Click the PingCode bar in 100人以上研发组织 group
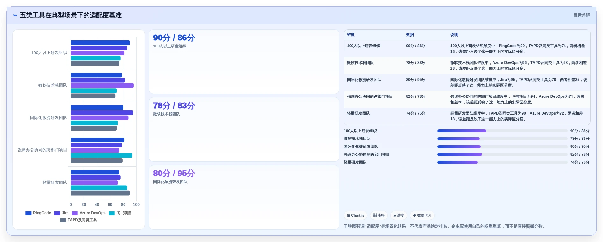The height and width of the screenshot is (242, 603). pyautogui.click(x=100, y=43)
